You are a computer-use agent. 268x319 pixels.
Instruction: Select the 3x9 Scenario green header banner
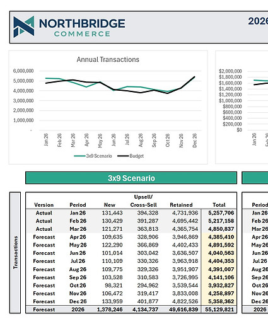[131, 178]
